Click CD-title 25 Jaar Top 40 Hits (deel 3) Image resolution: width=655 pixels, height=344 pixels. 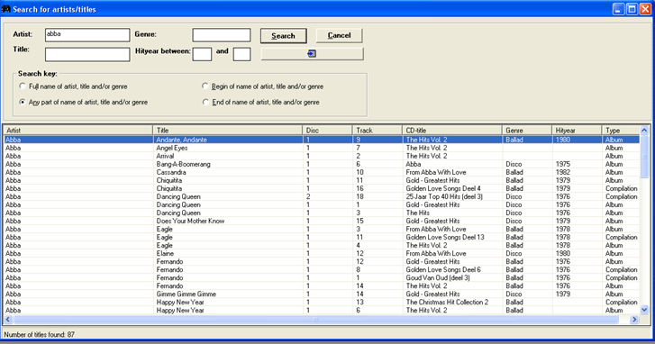(444, 196)
